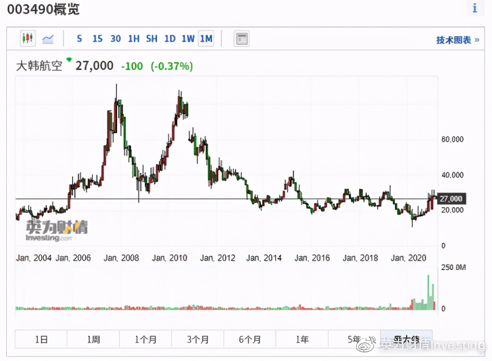This screenshot has height=361, width=492.
Task: Choose the 5H interval
Action: [151, 39]
